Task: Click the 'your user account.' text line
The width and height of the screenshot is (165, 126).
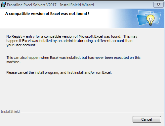Action: click(x=21, y=45)
